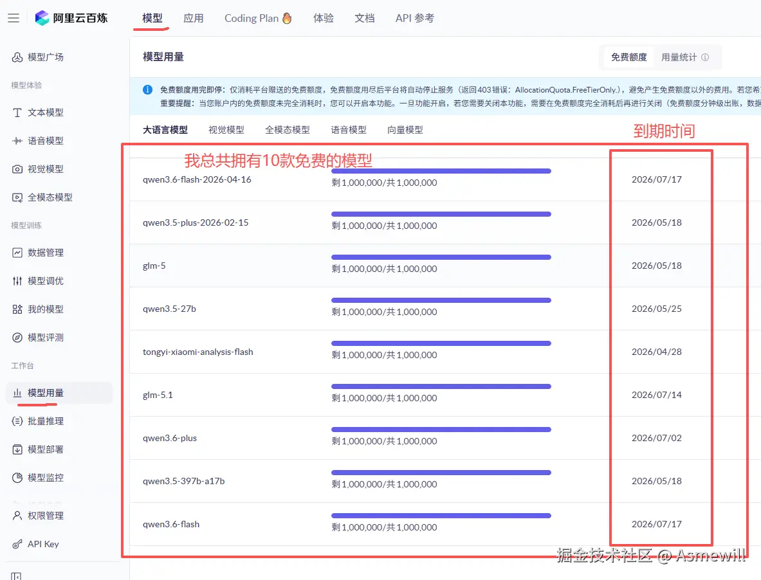The height and width of the screenshot is (580, 761).
Task: Click 模型部署 in sidebar
Action: [x=46, y=449]
